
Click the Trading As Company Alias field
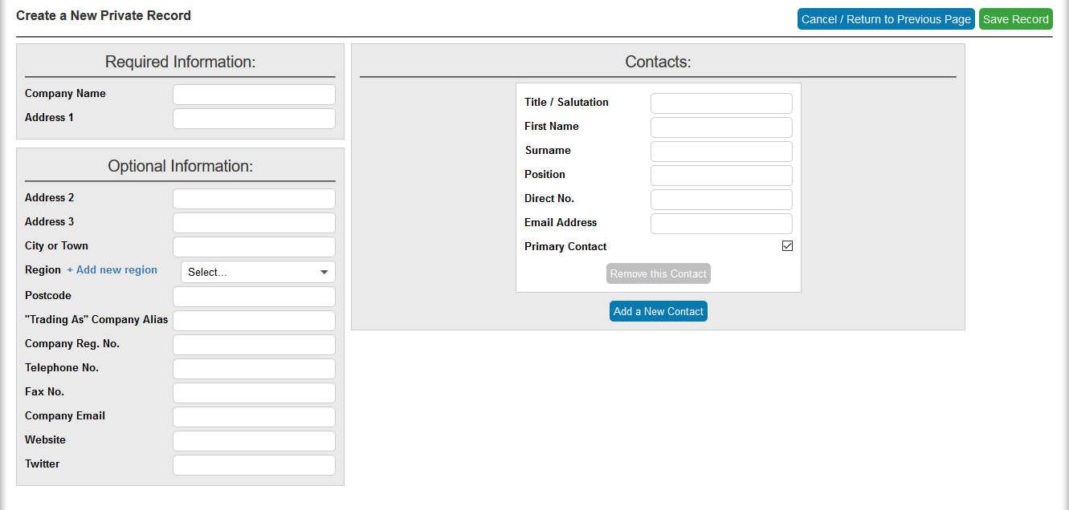[x=254, y=321]
